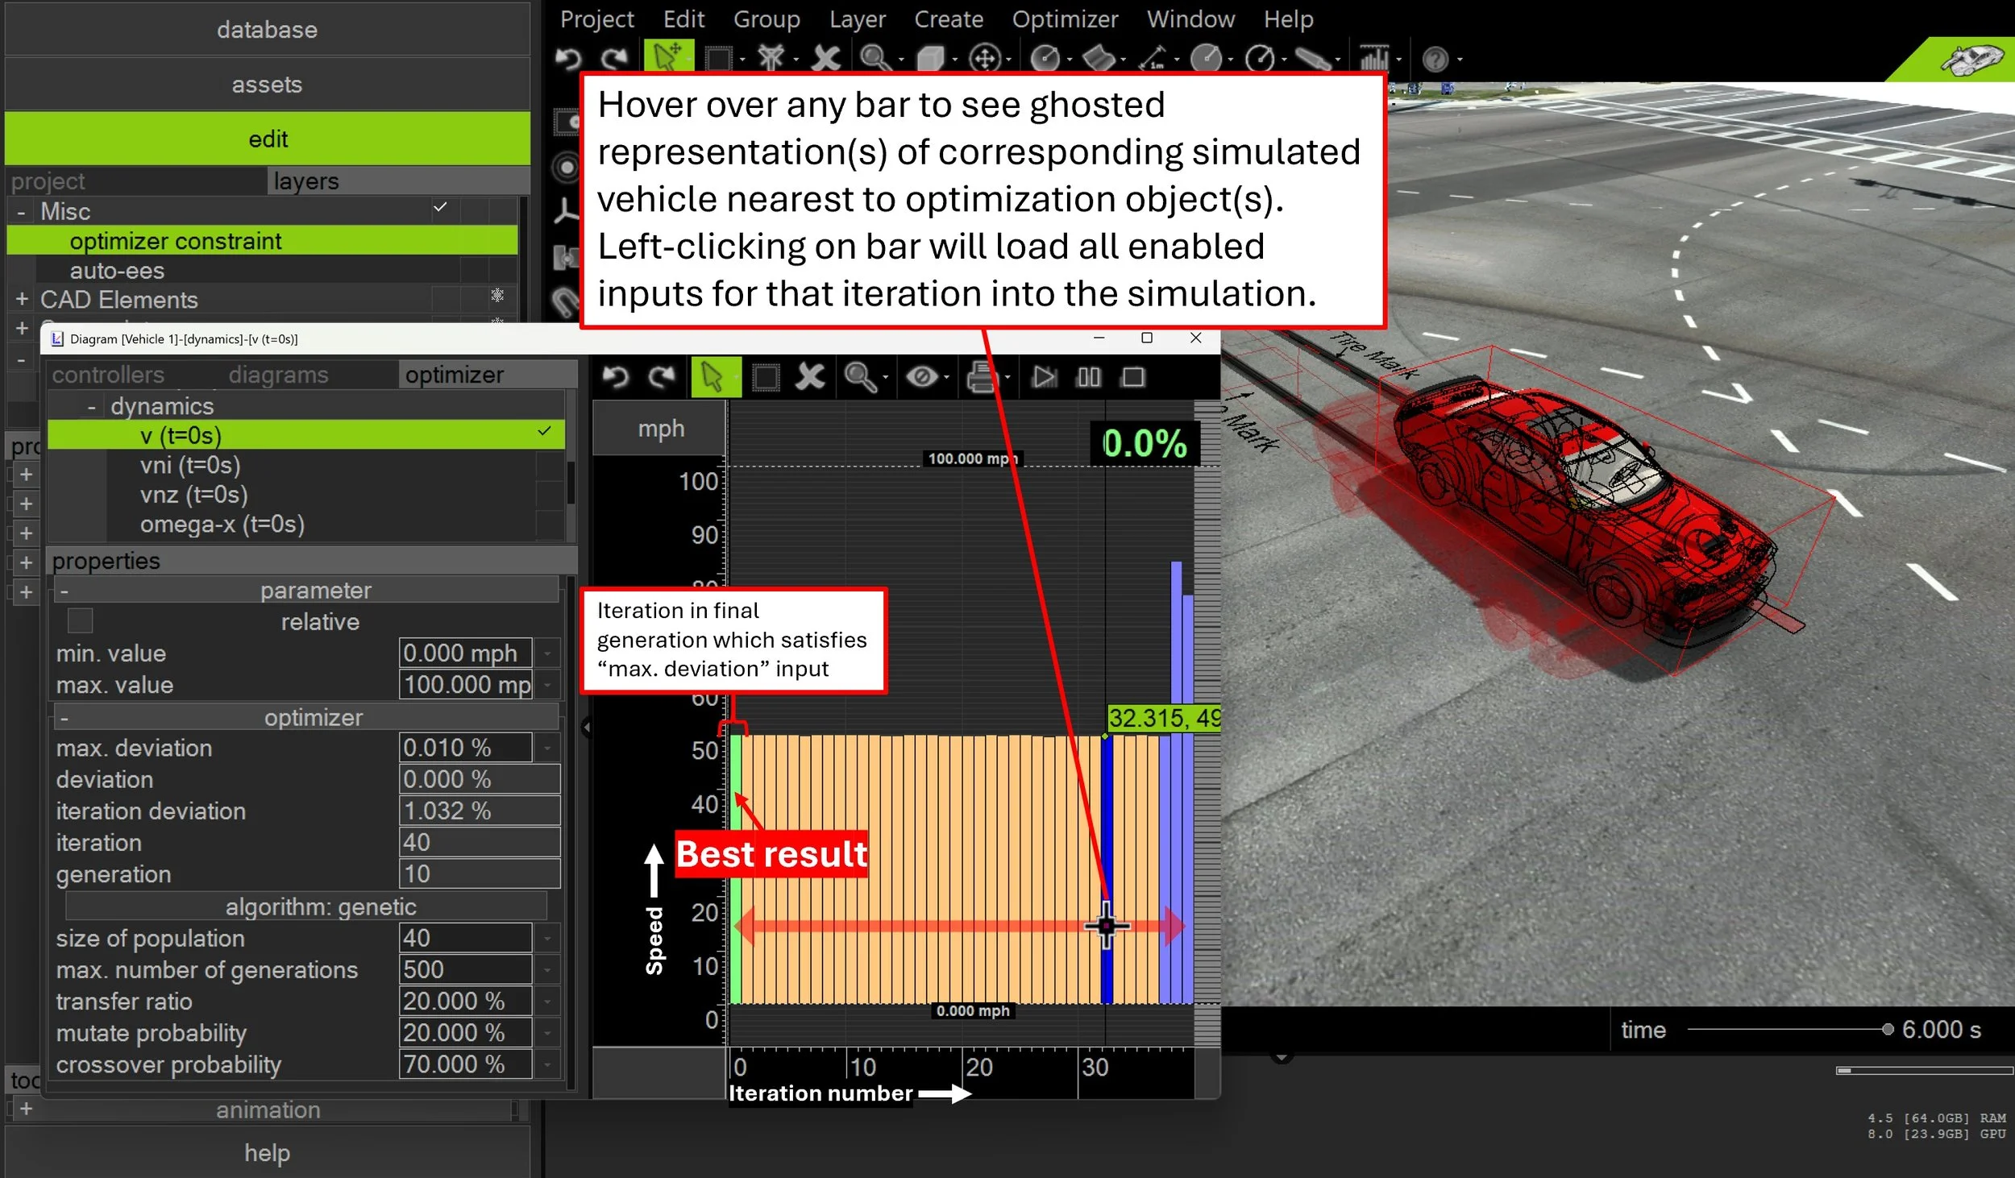Click the bar chart diagram icon in main toolbar
This screenshot has width=2015, height=1178.
[1373, 58]
